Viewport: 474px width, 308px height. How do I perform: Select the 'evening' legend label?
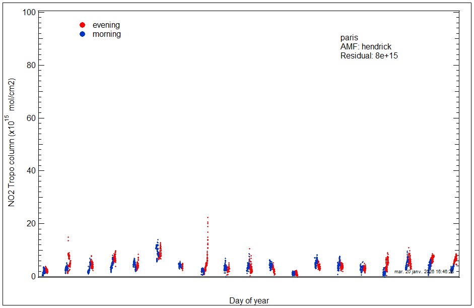click(x=106, y=25)
